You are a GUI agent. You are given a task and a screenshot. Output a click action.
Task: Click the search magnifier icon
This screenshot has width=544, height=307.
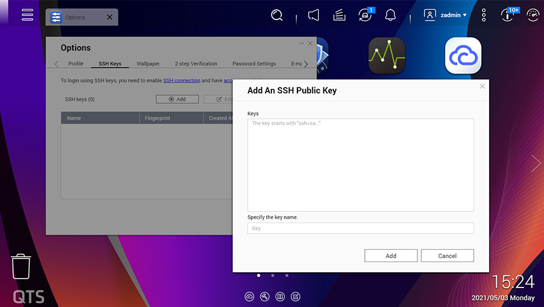pyautogui.click(x=277, y=15)
